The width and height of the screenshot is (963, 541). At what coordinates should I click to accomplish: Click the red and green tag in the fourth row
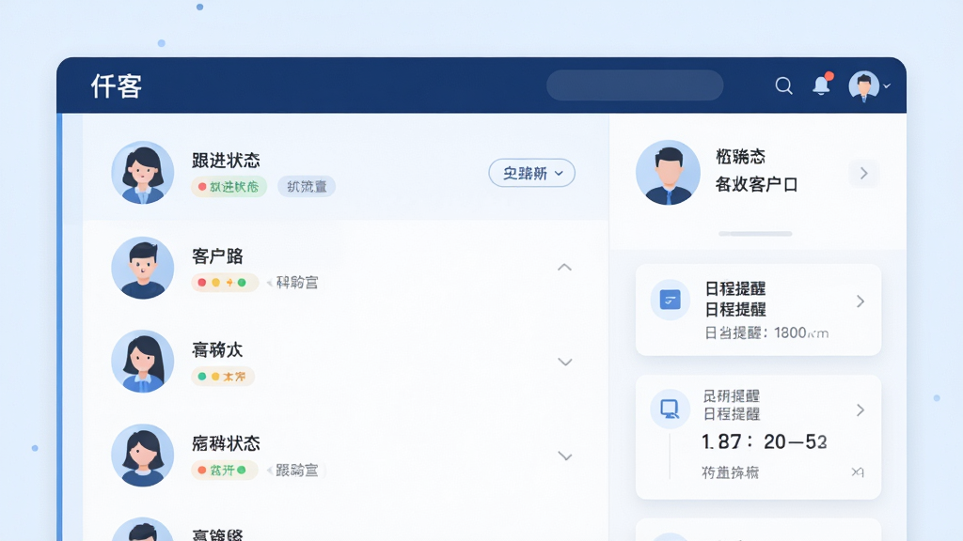tap(224, 471)
